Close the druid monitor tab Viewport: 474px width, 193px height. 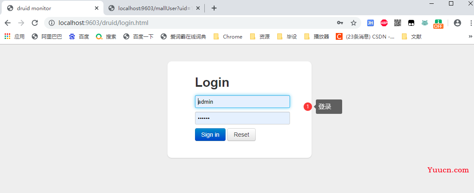click(97, 8)
